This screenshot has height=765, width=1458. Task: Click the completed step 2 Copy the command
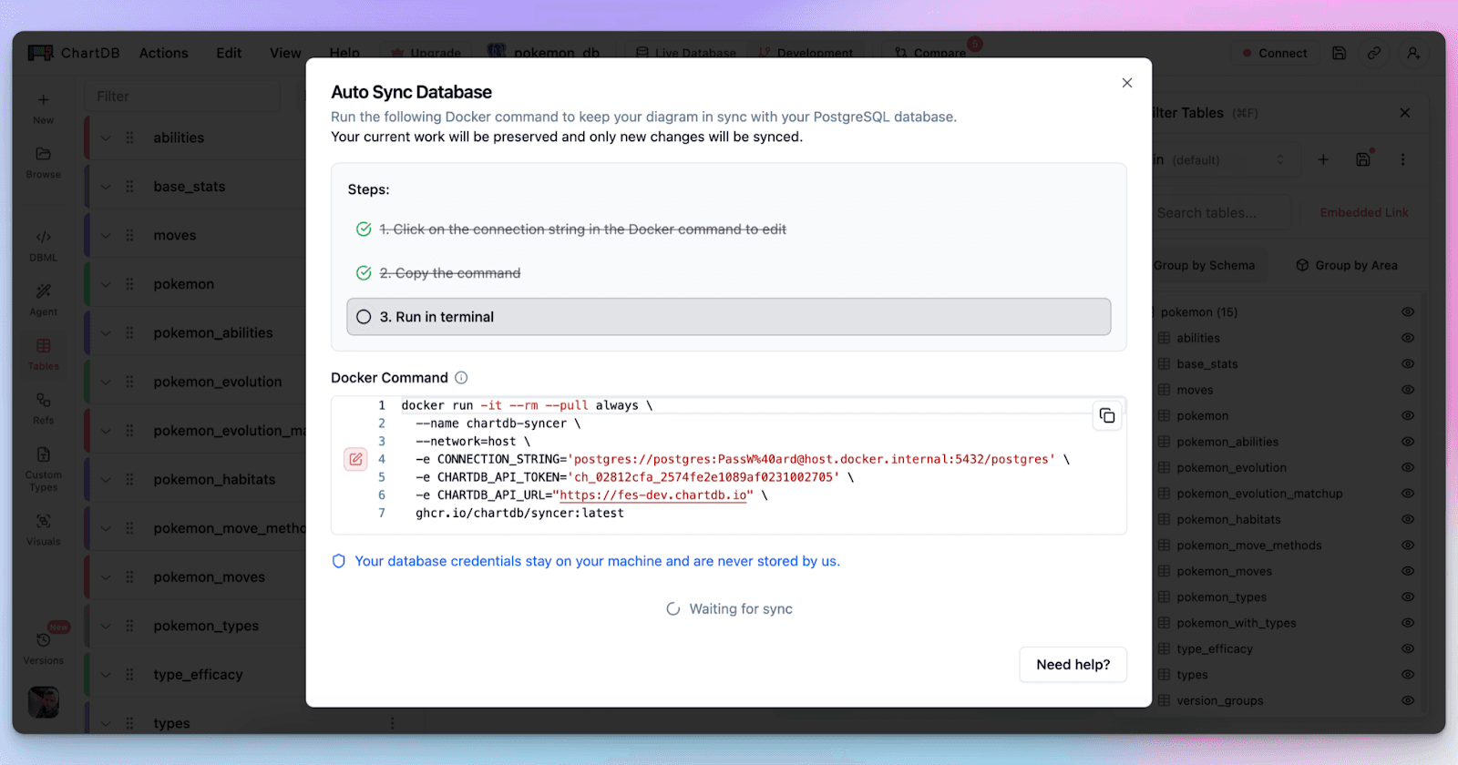[x=450, y=273]
